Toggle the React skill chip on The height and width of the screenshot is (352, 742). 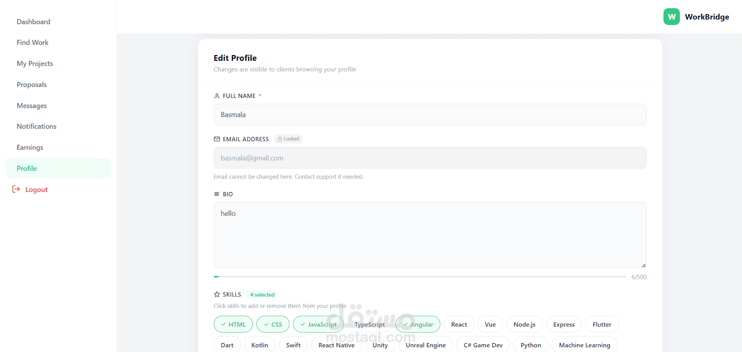tap(459, 324)
